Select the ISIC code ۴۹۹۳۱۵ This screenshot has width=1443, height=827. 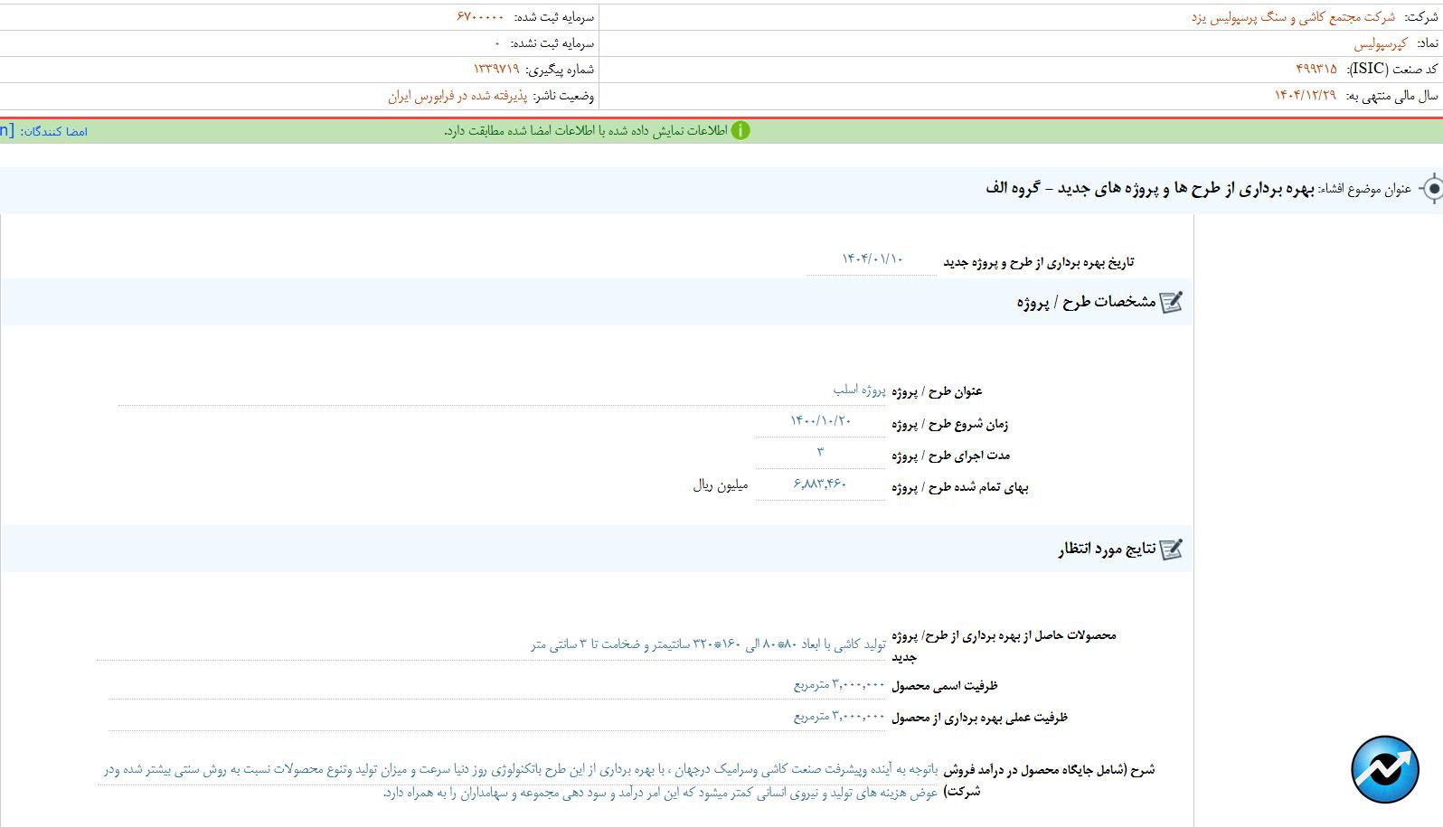pyautogui.click(x=1316, y=69)
